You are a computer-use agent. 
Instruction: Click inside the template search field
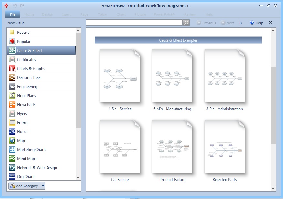(x=134, y=23)
